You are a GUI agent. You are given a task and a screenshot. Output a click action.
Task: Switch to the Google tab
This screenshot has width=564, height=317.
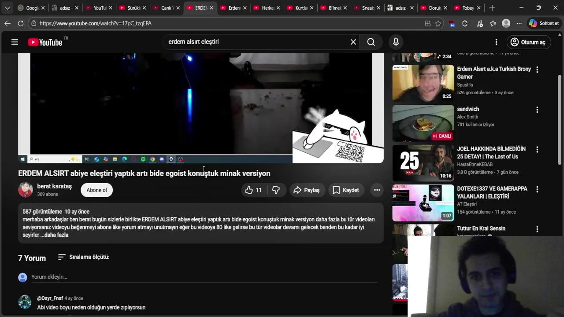click(x=28, y=8)
